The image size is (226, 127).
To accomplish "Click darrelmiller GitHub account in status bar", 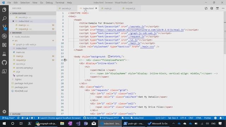I will 90,118.
